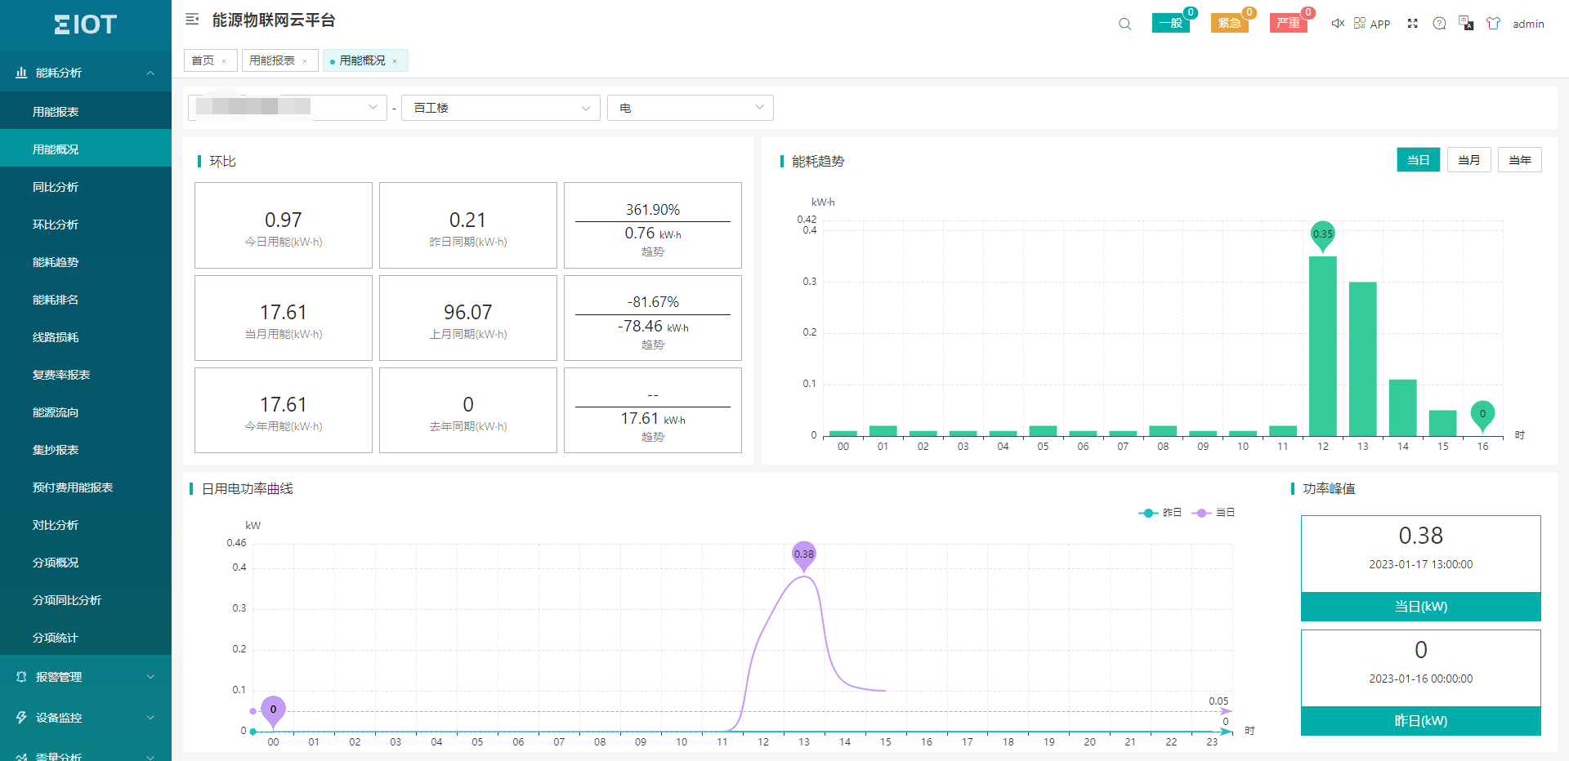Collapse the sidebar with the hamburger icon
The height and width of the screenshot is (761, 1569).
192,19
